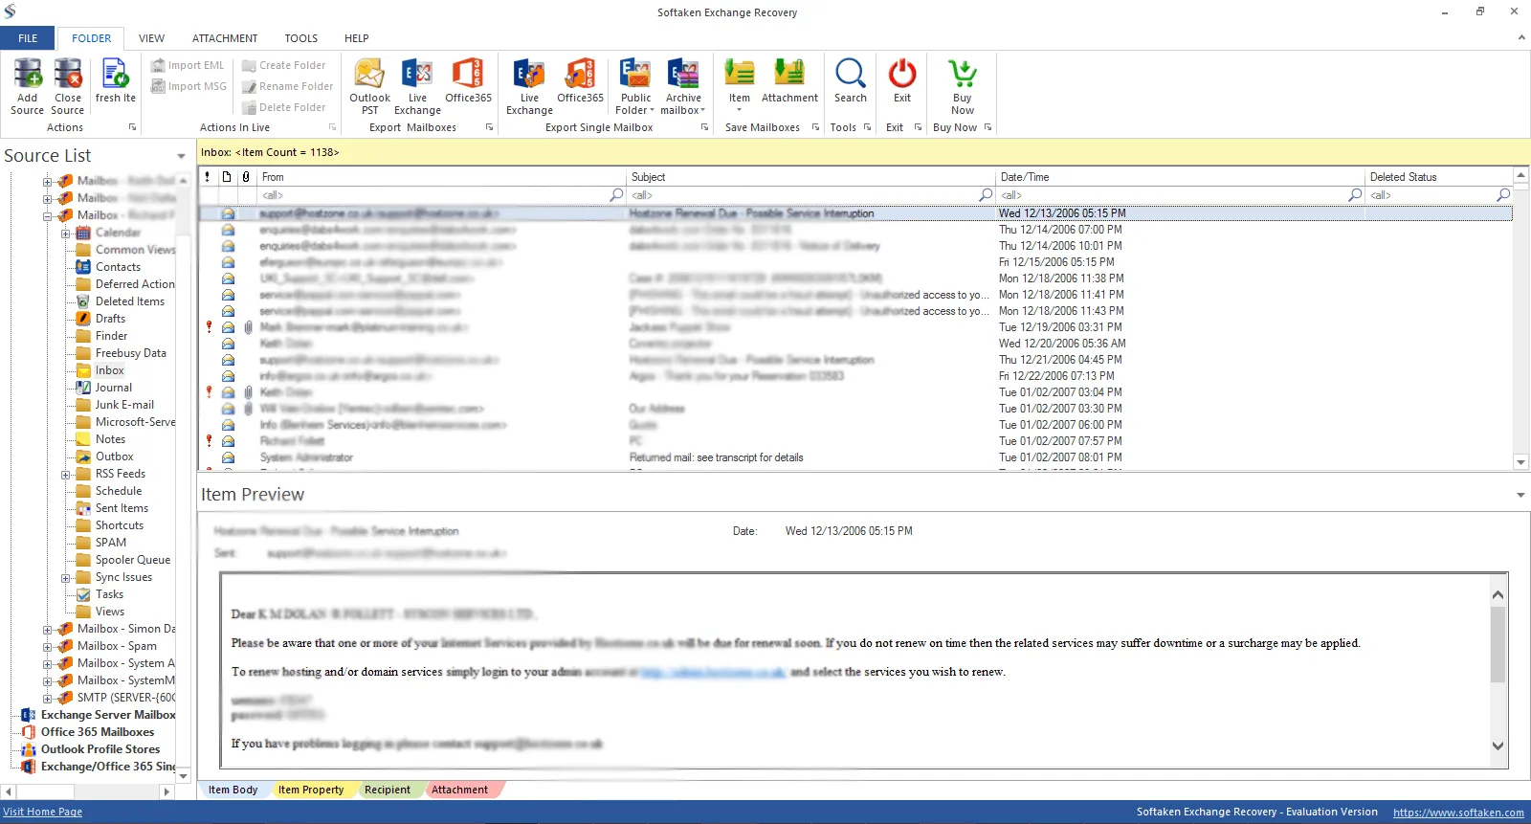The height and width of the screenshot is (824, 1531).
Task: Open the Source List panel dropdown arrow
Action: (x=181, y=156)
